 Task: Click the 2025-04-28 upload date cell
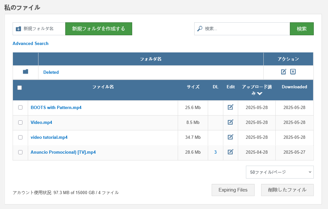point(257,152)
